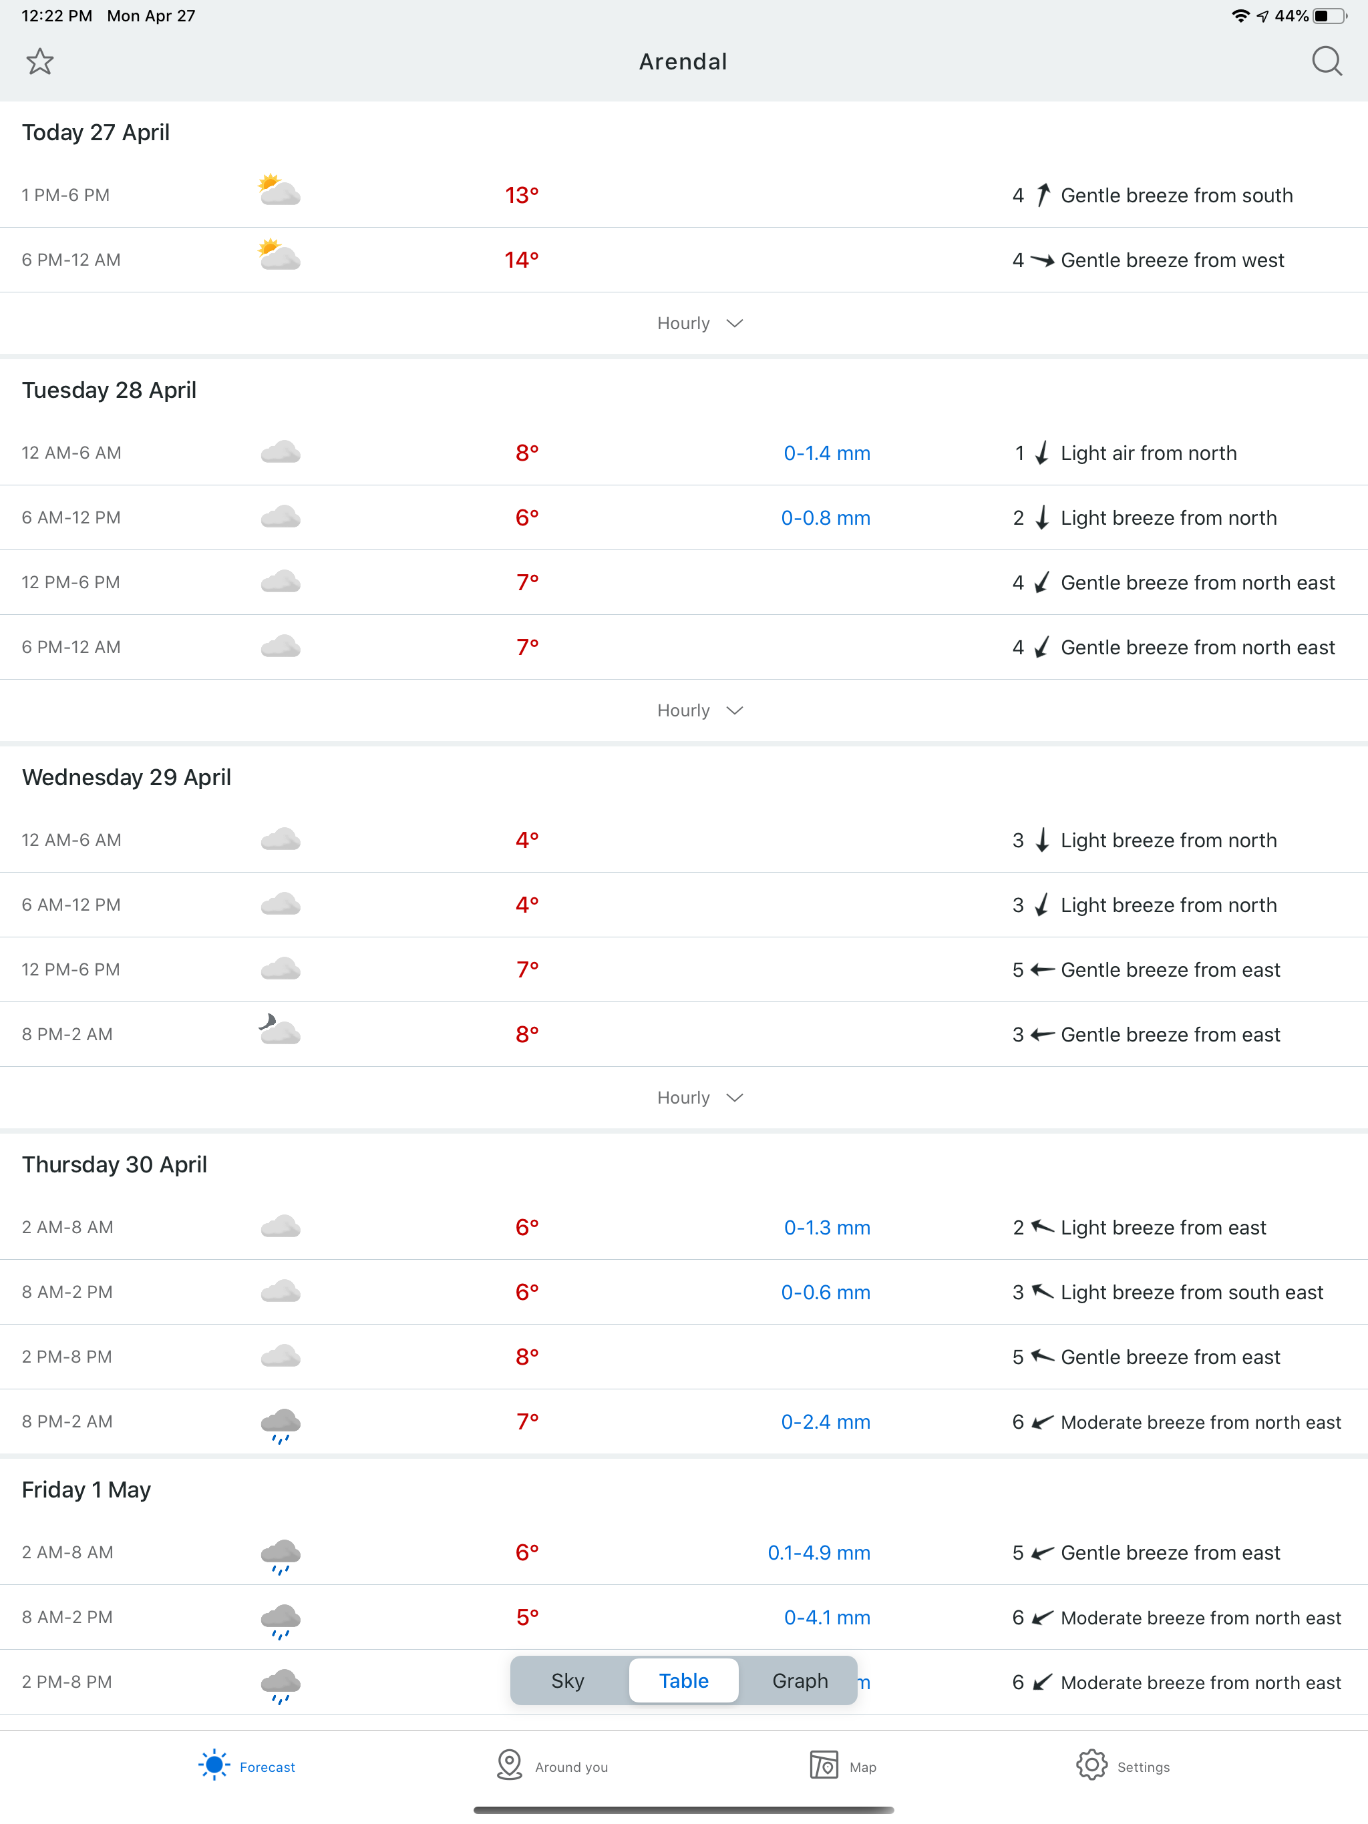Switch view to Graph
1368x1824 pixels.
800,1681
